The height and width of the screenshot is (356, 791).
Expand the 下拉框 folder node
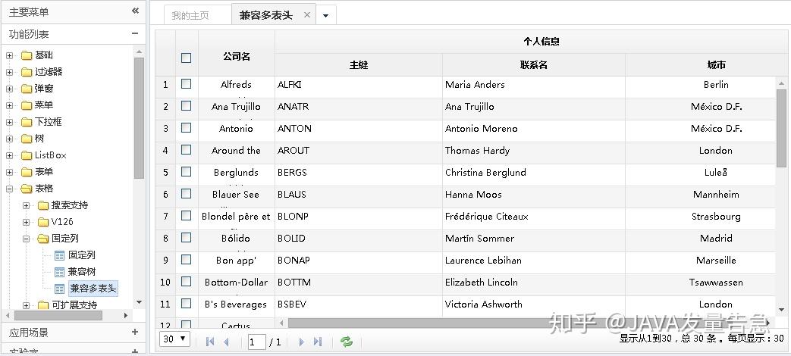[x=9, y=122]
